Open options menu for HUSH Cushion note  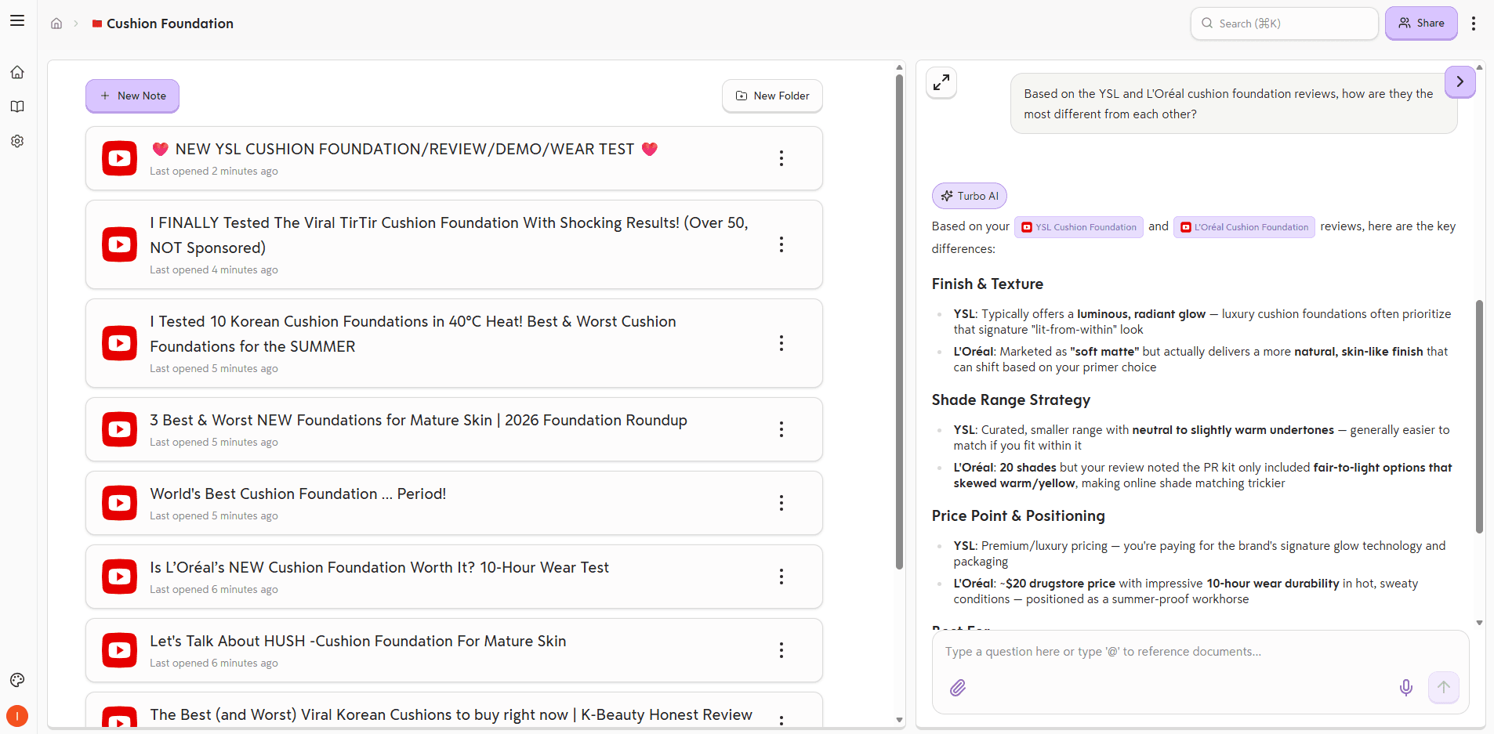click(781, 650)
